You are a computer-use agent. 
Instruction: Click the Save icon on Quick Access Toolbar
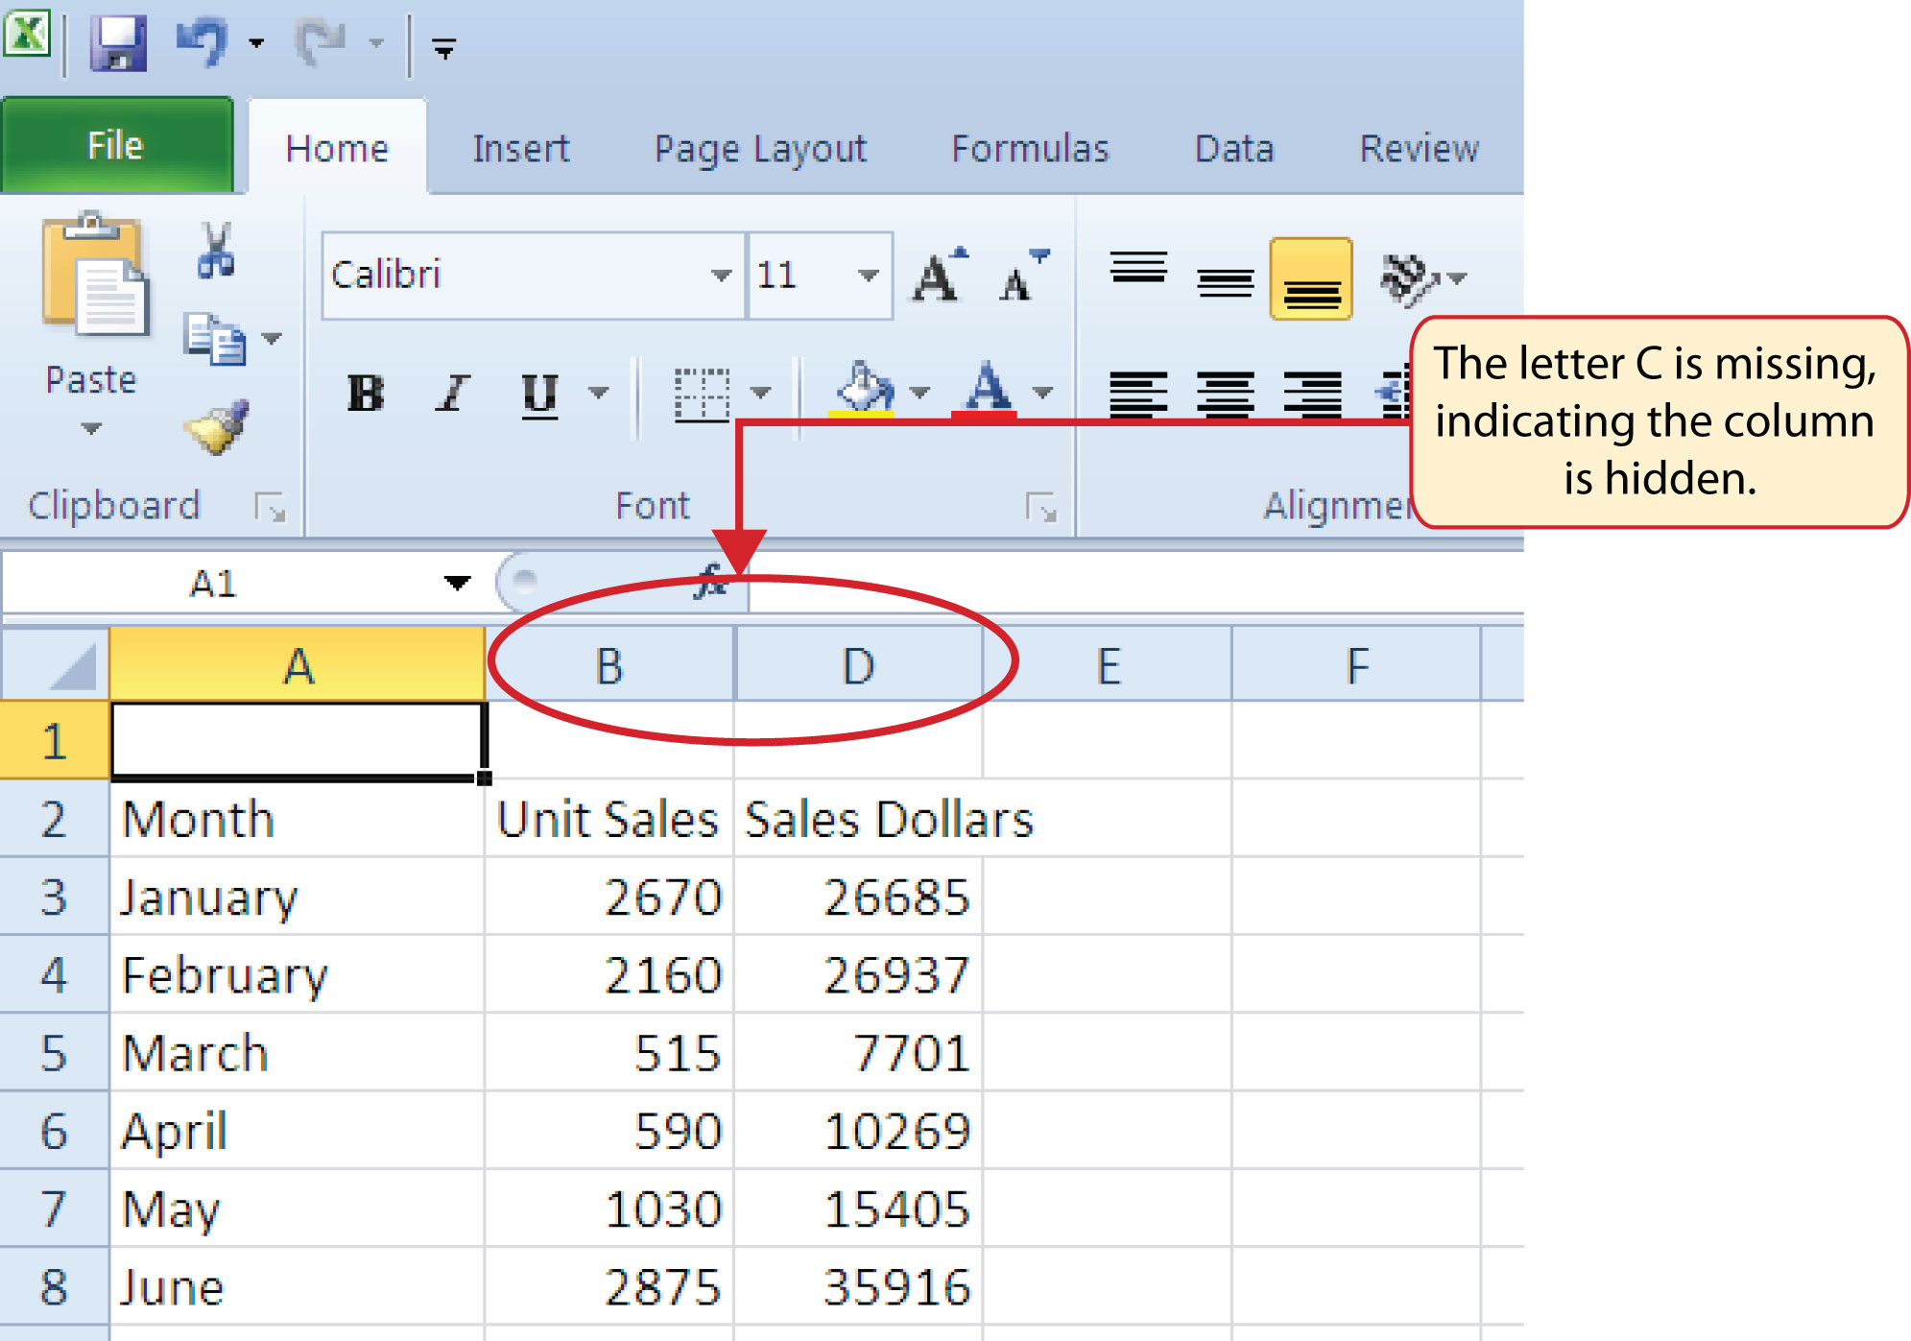coord(117,40)
